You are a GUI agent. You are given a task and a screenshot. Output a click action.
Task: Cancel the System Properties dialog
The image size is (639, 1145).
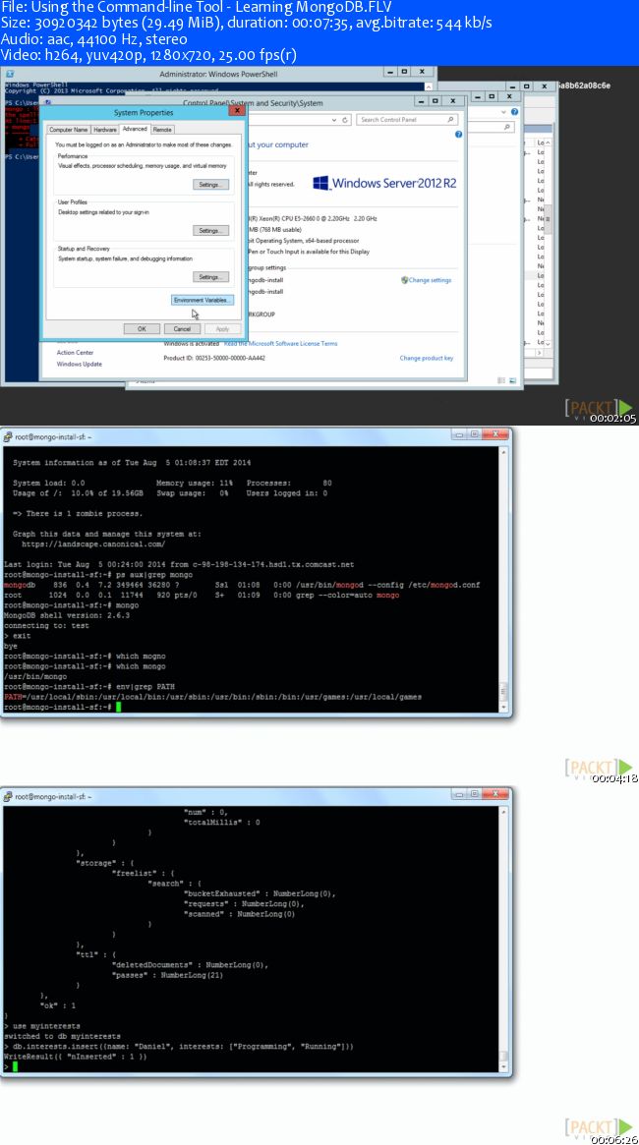click(x=182, y=328)
